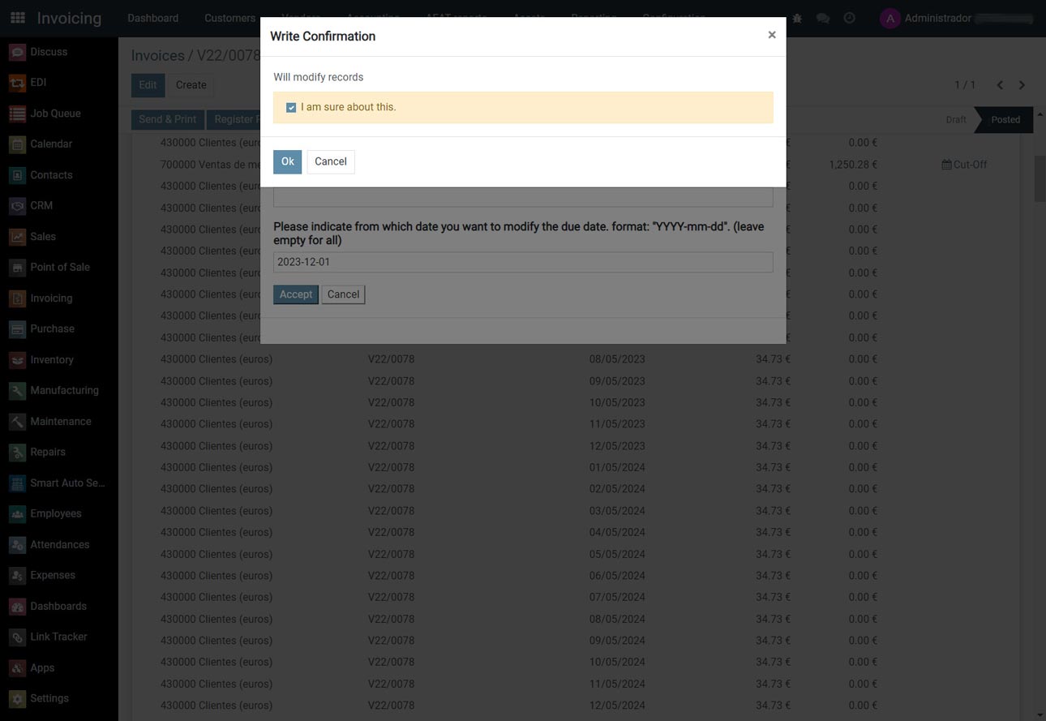Launch the Point of Sale app
1046x721 pixels.
[61, 267]
